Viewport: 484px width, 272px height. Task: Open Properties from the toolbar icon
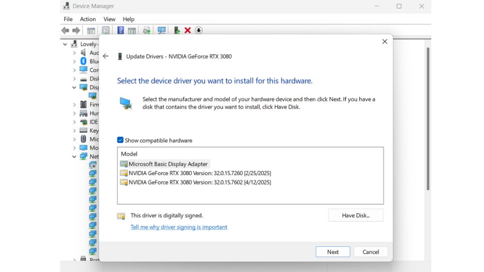point(106,30)
